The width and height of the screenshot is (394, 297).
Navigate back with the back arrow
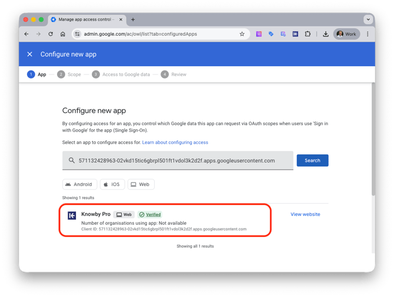coord(26,34)
